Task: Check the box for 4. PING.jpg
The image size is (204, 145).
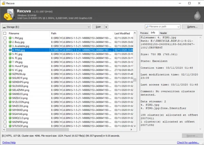Action: [x=5, y=50]
